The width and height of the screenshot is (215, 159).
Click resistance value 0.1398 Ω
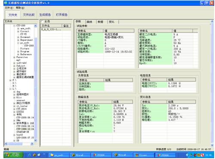(174, 84)
